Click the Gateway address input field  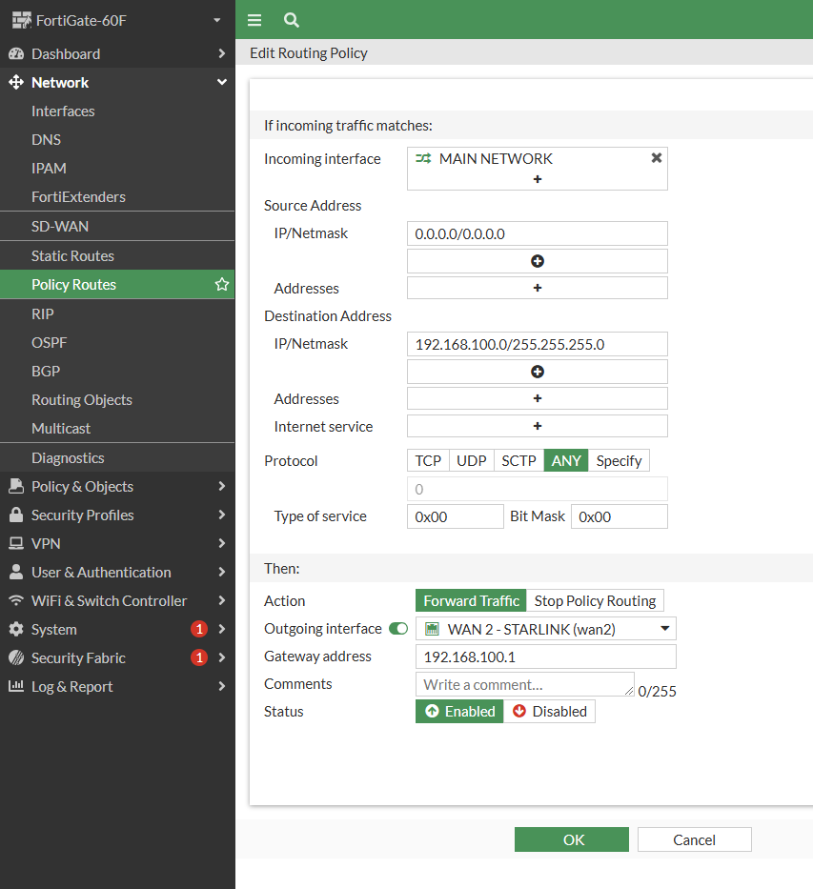point(545,657)
